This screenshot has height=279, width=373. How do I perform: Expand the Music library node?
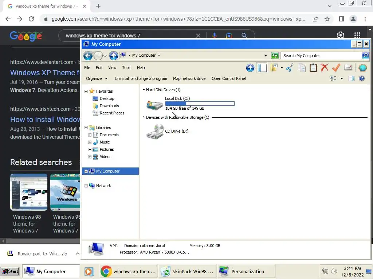90,142
